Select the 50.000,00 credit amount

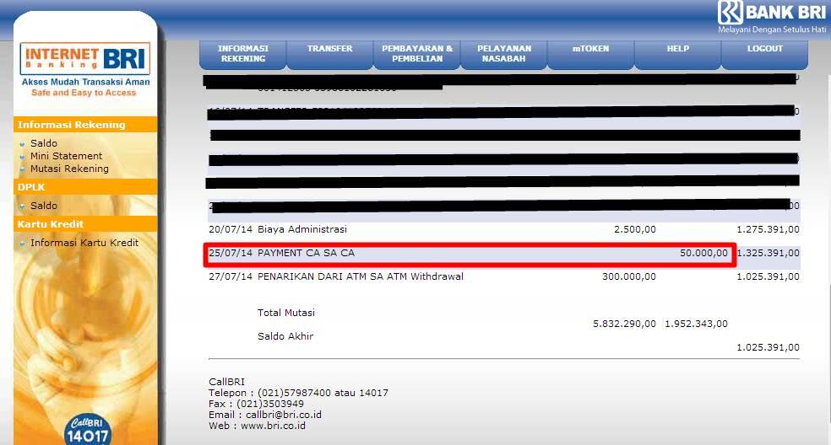pyautogui.click(x=703, y=253)
